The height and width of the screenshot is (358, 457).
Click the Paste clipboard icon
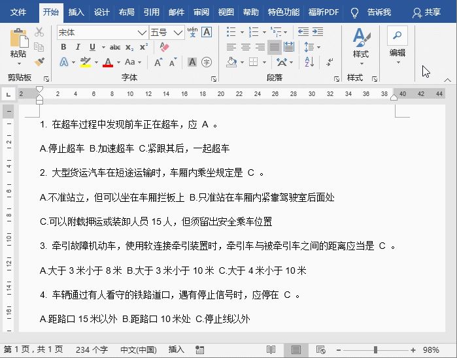point(19,38)
